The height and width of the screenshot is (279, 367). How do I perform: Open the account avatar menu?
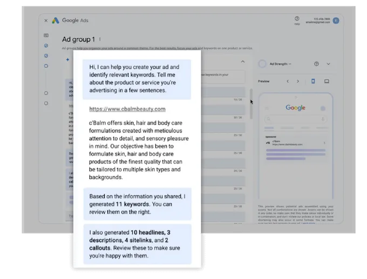(x=336, y=21)
